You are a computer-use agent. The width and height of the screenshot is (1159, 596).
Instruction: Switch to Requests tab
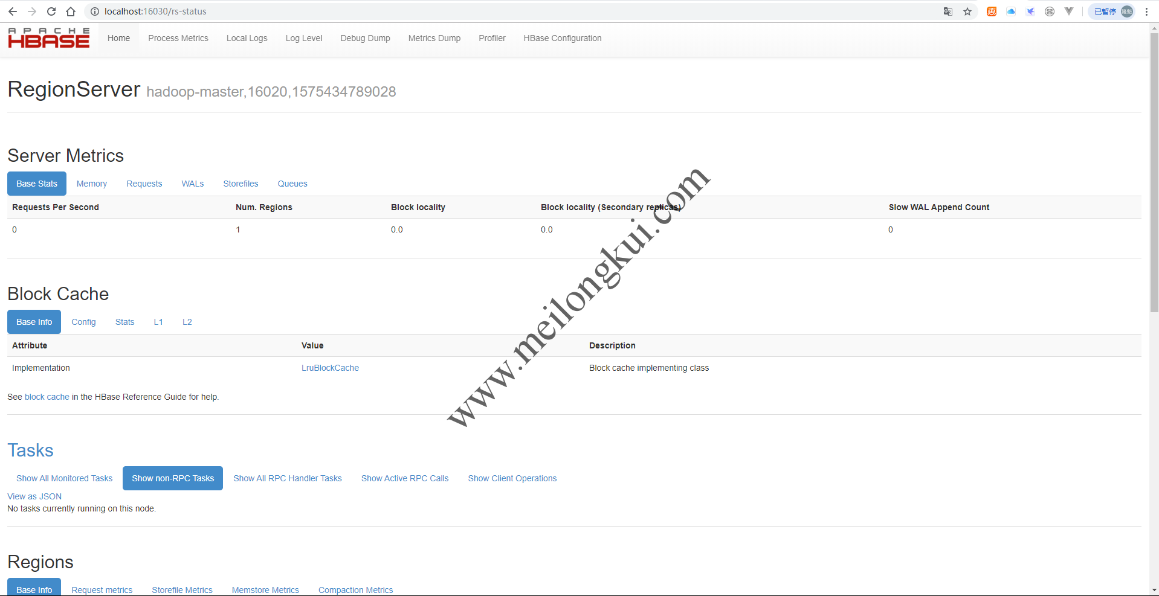pyautogui.click(x=144, y=184)
